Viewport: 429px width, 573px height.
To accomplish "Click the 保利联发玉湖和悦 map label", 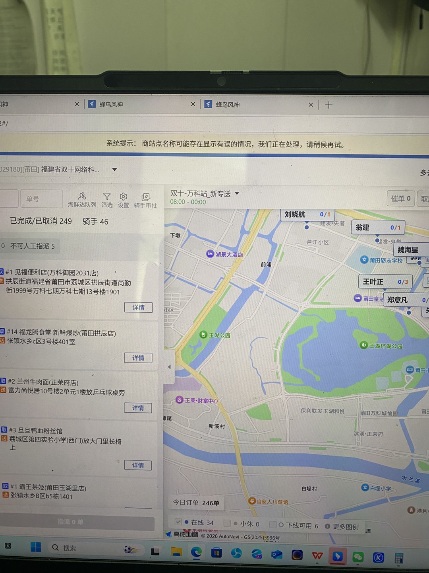I will pyautogui.click(x=323, y=411).
